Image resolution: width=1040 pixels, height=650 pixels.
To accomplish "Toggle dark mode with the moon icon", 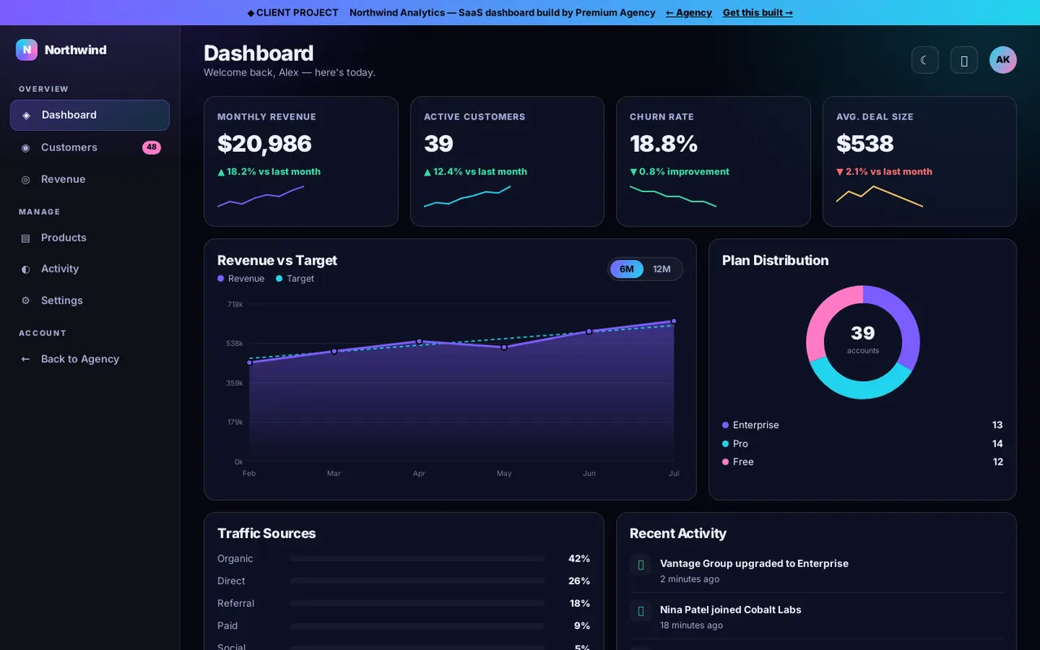I will [x=925, y=60].
